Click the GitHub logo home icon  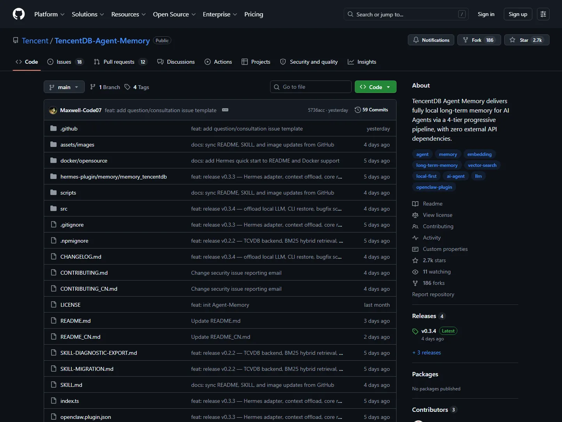click(19, 14)
